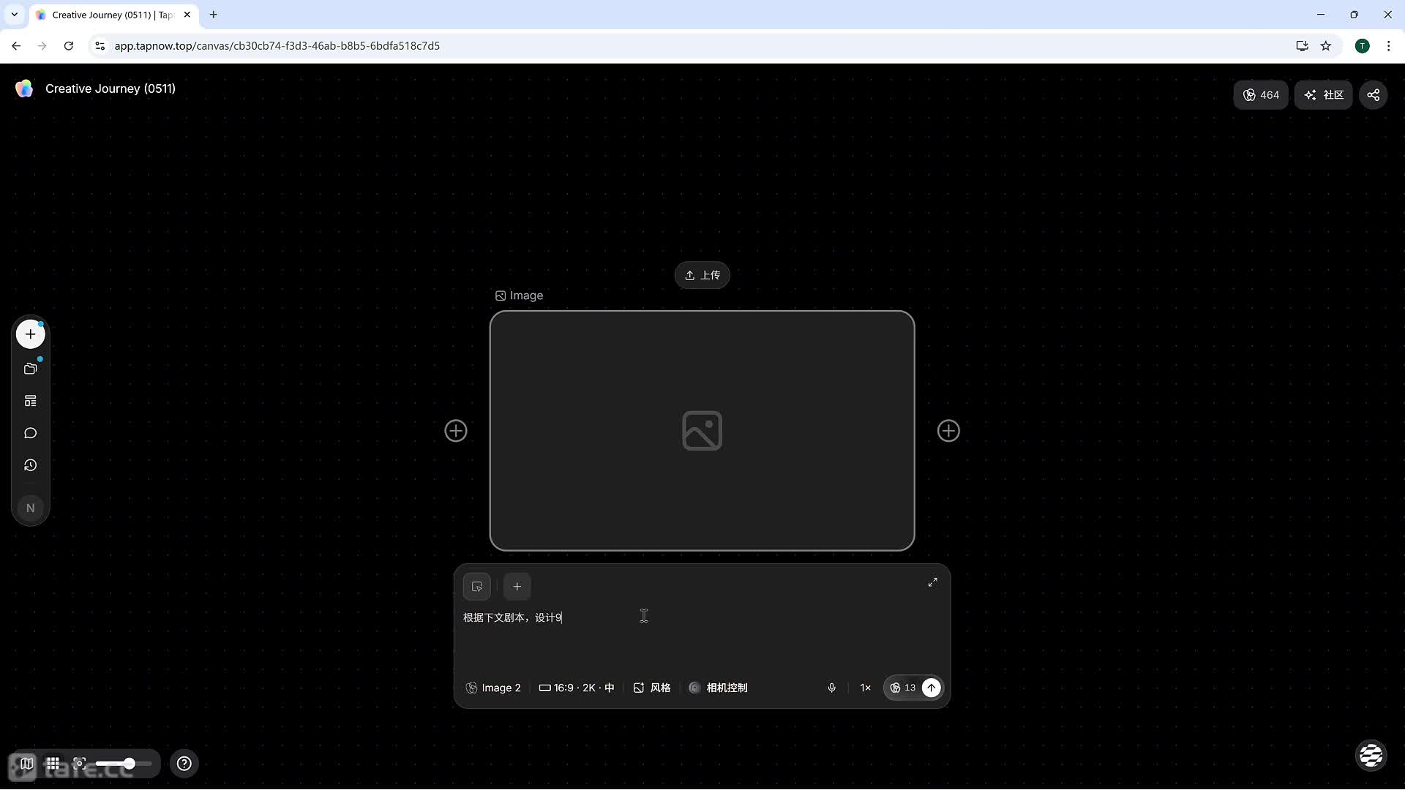Reload the page
The height and width of the screenshot is (790, 1405).
(x=69, y=45)
